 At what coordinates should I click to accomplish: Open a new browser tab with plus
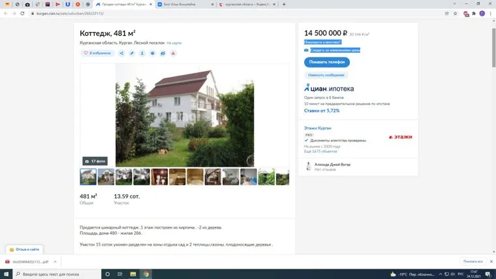click(284, 4)
